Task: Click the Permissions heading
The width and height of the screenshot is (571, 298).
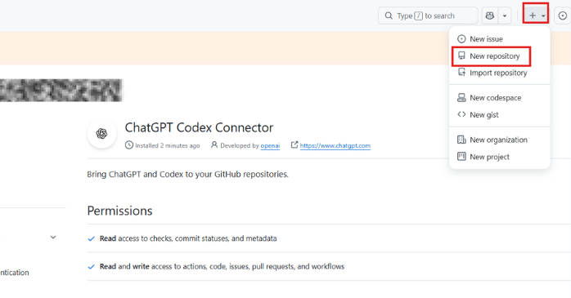Action: click(119, 211)
